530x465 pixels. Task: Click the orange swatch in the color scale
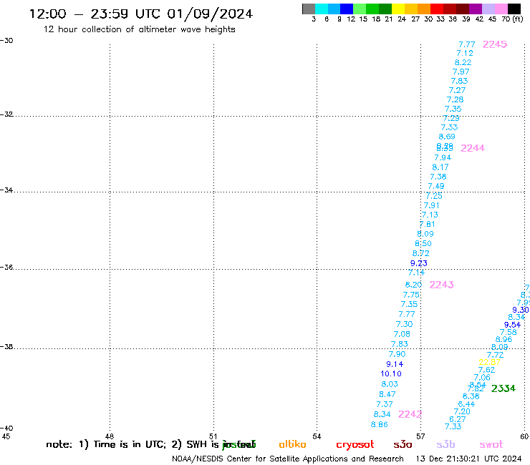(x=424, y=9)
